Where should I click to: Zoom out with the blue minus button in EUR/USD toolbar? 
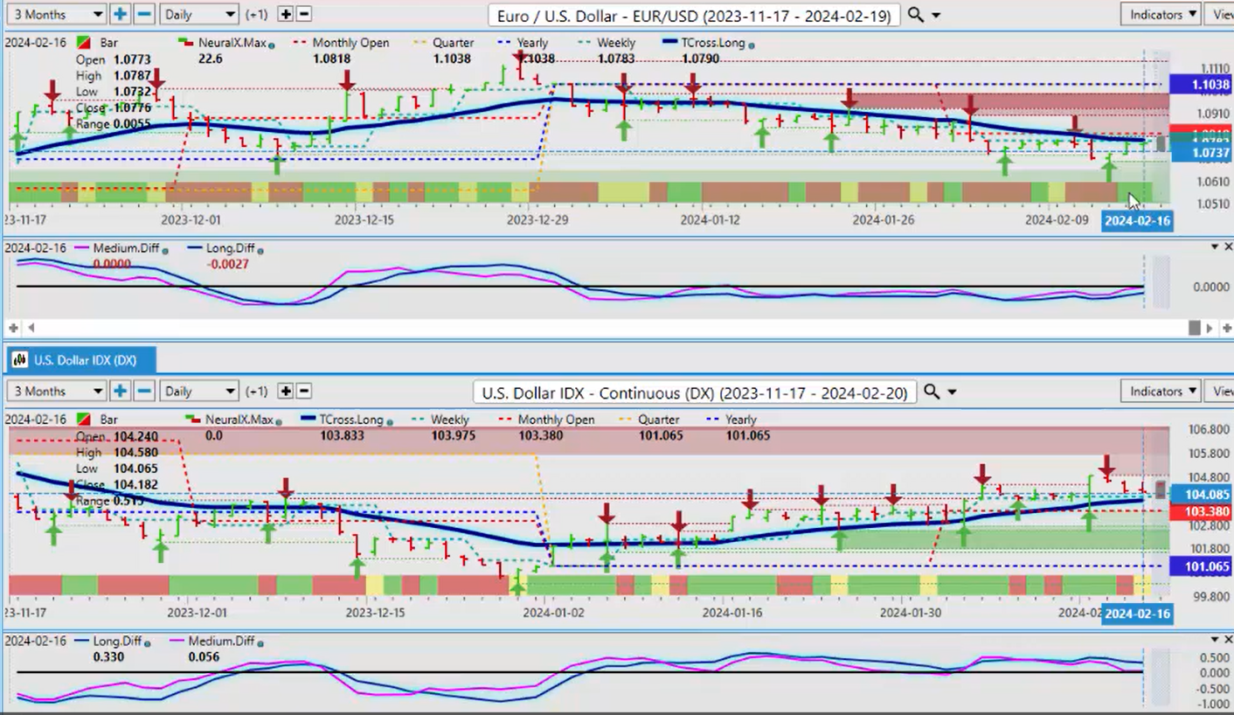click(x=144, y=14)
